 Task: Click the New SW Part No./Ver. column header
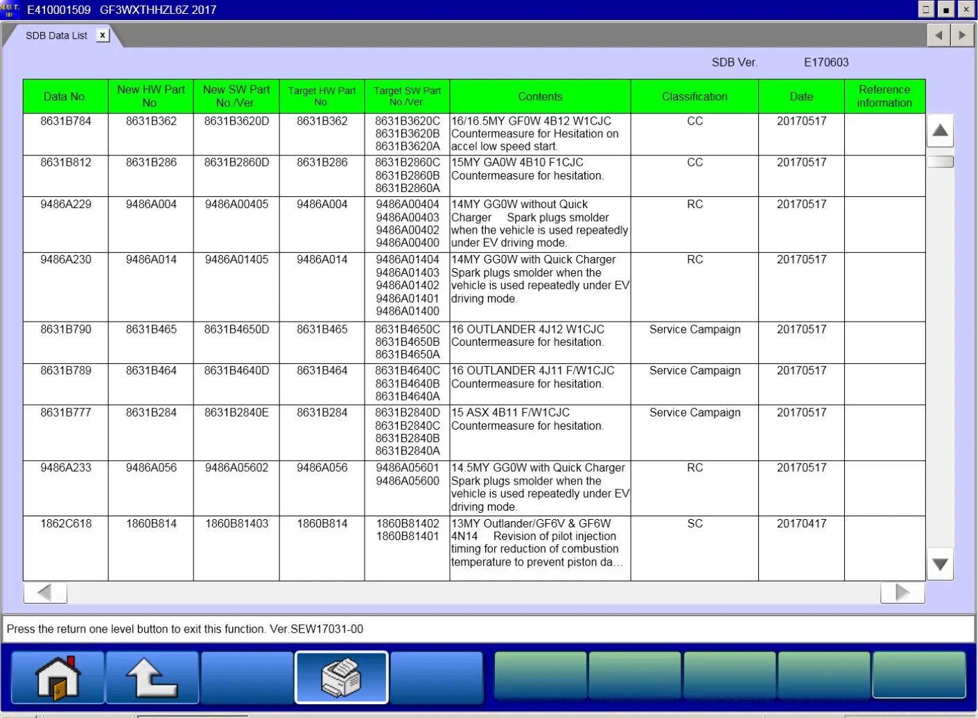(x=236, y=96)
